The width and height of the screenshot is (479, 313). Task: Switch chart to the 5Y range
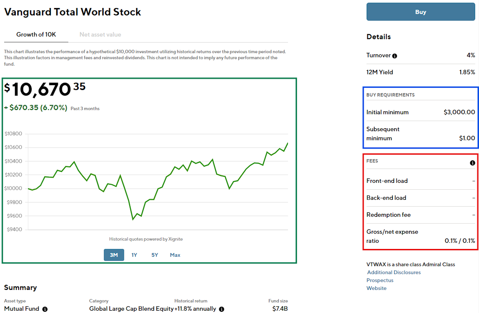(x=154, y=255)
